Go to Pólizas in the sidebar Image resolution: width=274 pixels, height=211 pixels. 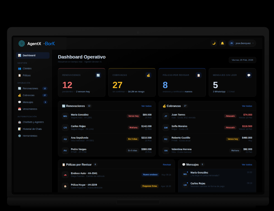pyautogui.click(x=27, y=75)
